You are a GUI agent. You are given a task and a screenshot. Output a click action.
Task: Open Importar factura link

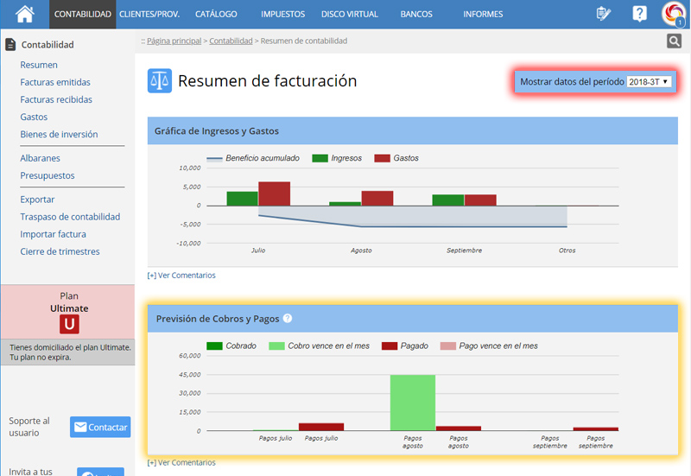(53, 234)
